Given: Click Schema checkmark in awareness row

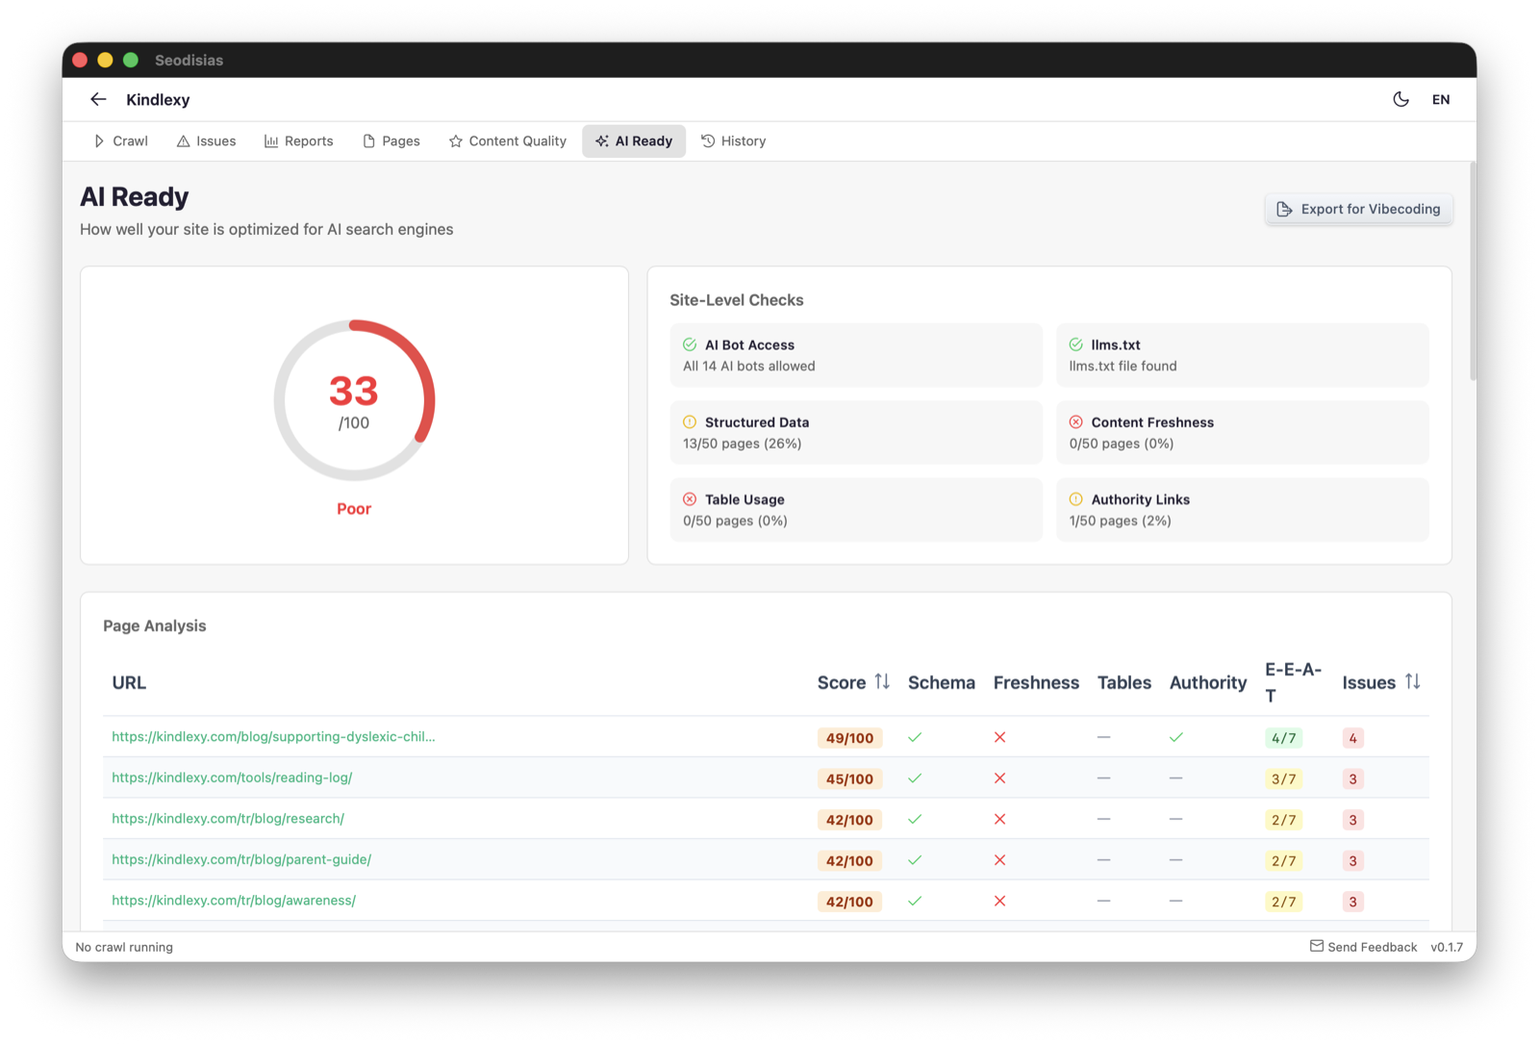Looking at the screenshot, I should 915,901.
